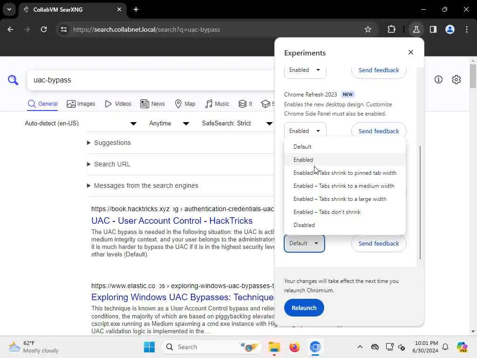Choose plain Enabled option in list
477x358 pixels.
(x=345, y=160)
